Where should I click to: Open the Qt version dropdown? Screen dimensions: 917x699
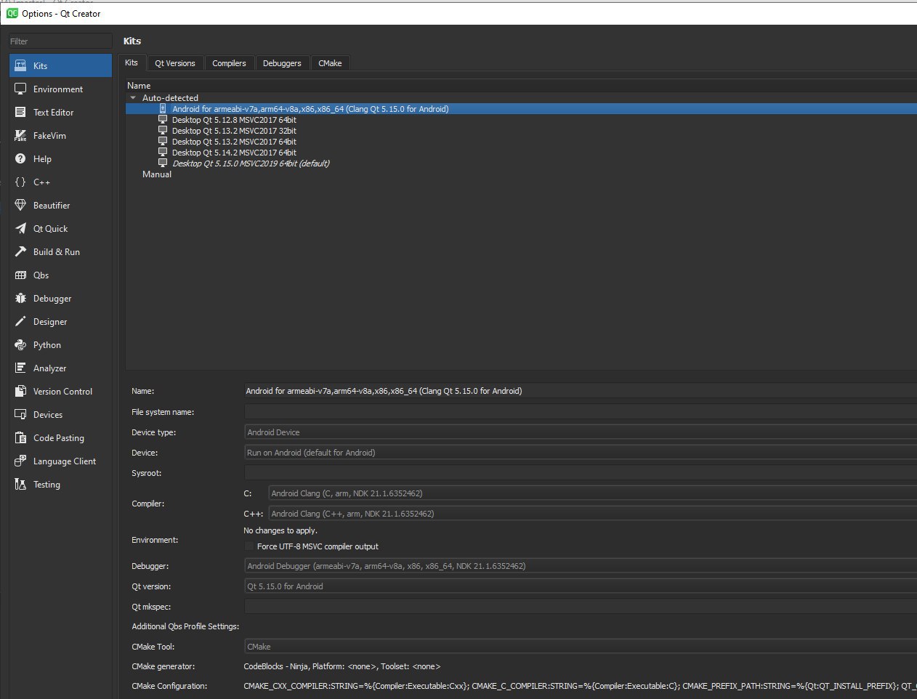point(581,586)
